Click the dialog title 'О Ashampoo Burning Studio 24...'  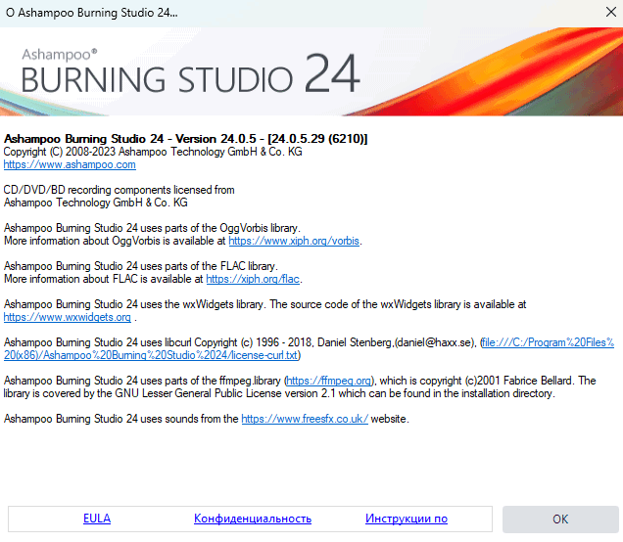tap(92, 13)
